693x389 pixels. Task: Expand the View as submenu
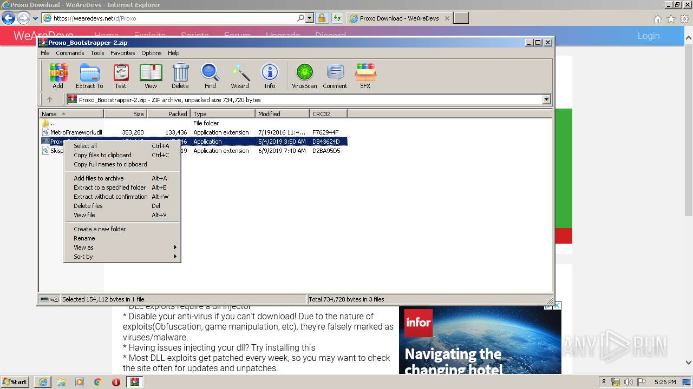(122, 247)
